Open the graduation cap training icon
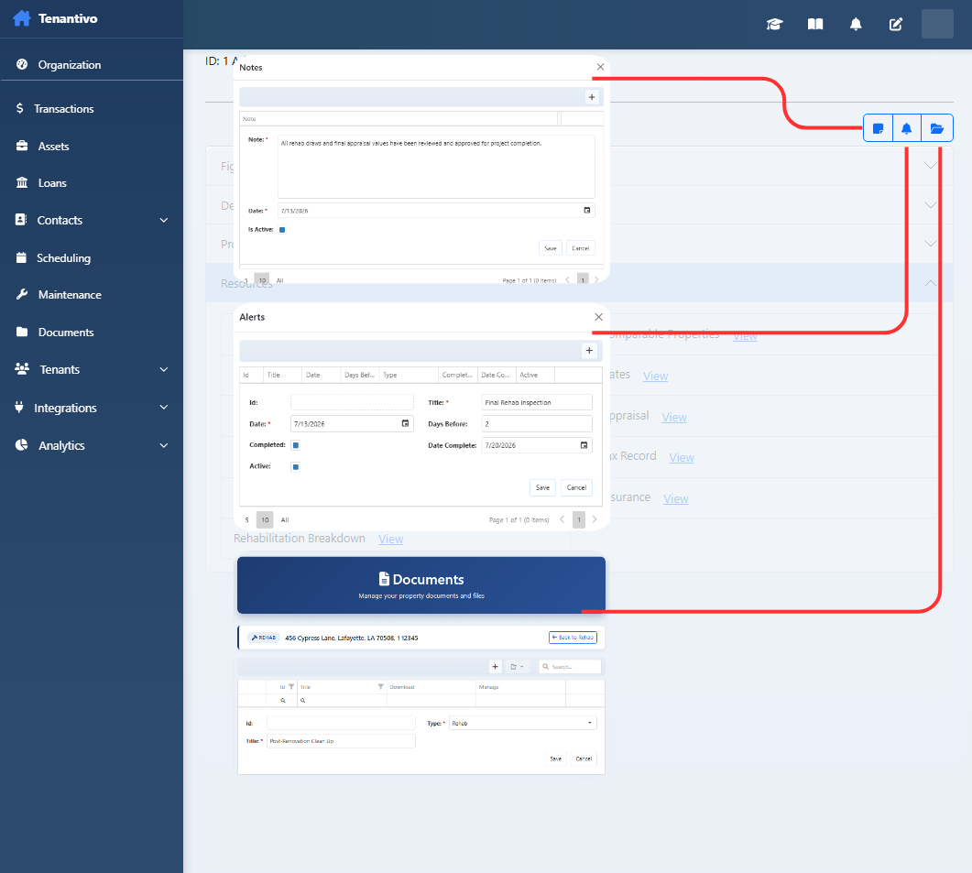Image resolution: width=972 pixels, height=873 pixels. (775, 24)
